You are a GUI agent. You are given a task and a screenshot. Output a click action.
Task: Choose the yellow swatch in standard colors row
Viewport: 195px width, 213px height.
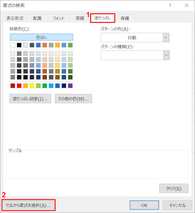(32, 86)
